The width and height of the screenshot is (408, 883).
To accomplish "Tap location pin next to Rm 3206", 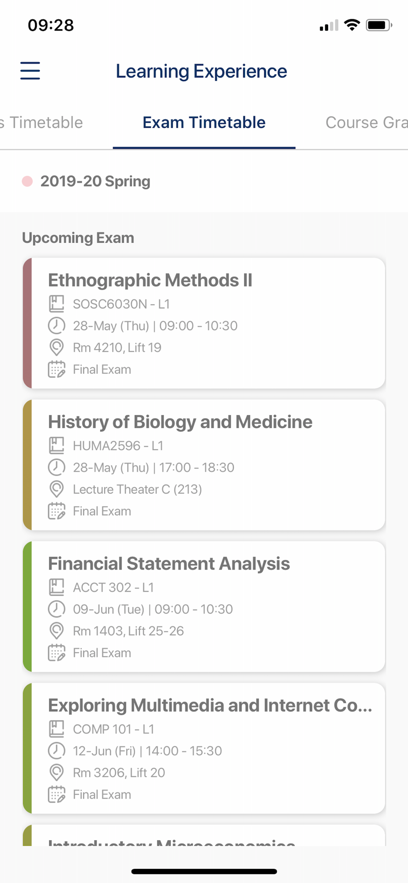I will point(57,773).
